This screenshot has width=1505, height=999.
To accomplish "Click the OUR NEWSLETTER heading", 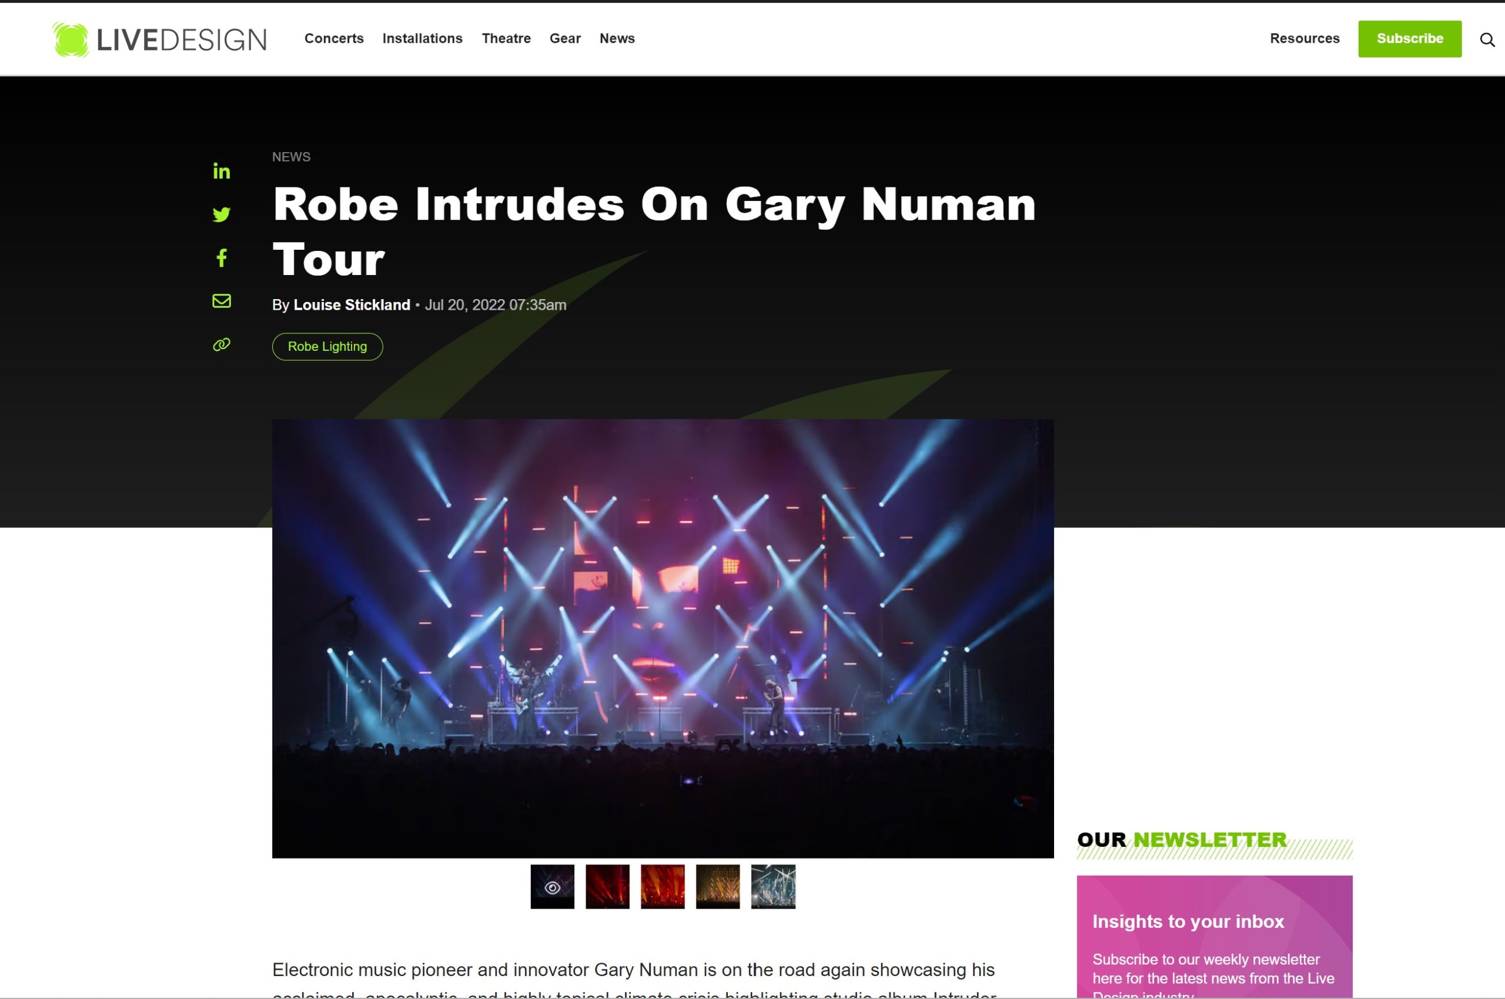I will (x=1182, y=840).
